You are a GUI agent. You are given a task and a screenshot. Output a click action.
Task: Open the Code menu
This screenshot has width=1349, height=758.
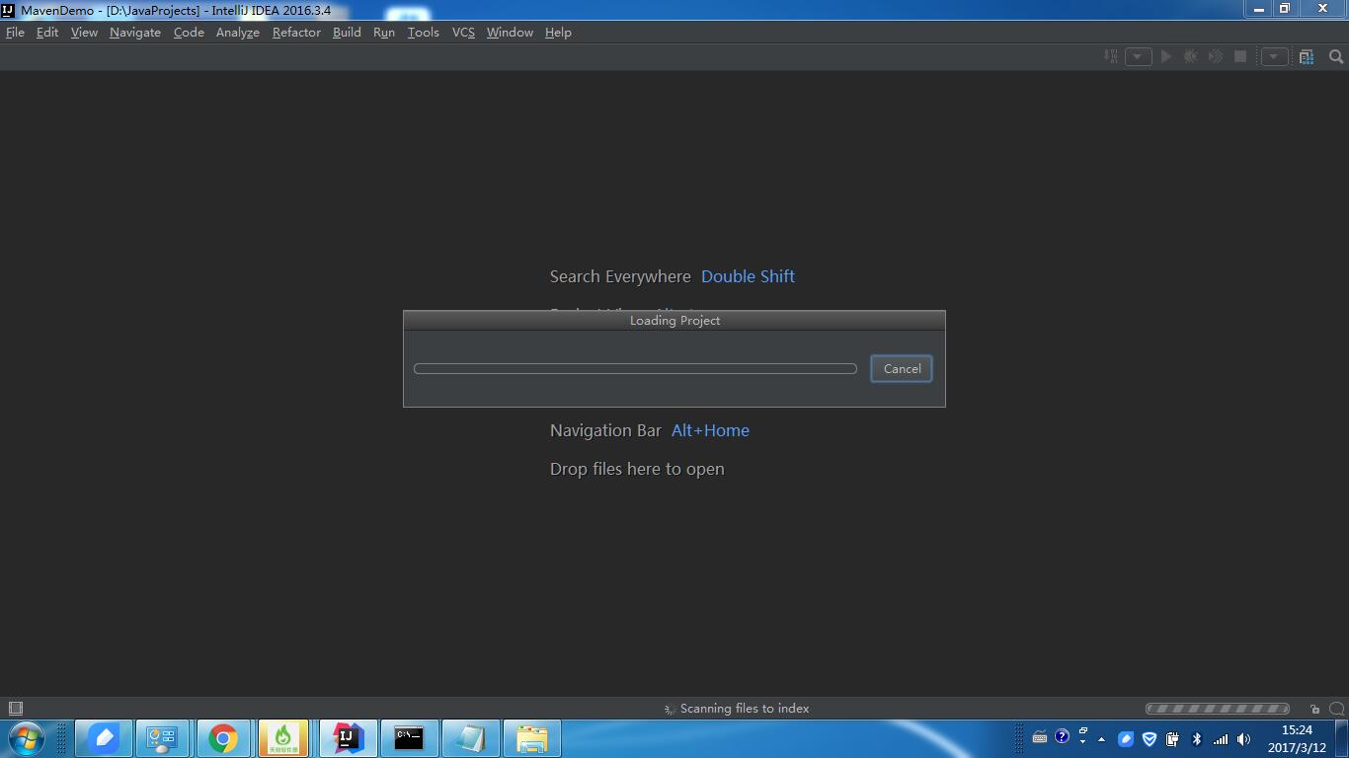[x=189, y=32]
